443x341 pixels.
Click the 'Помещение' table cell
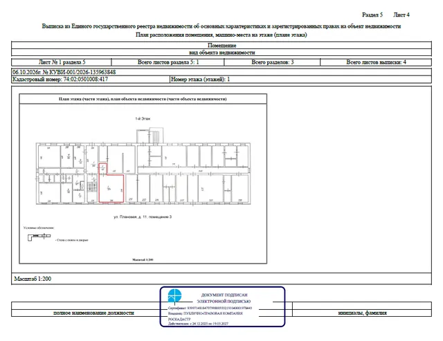[221, 45]
